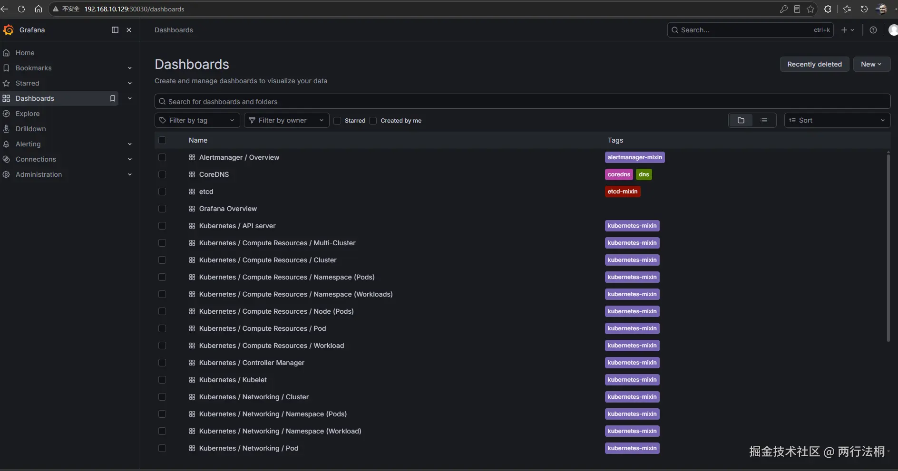The width and height of the screenshot is (898, 471).
Task: Toggle the Created by me checkbox
Action: (x=373, y=121)
